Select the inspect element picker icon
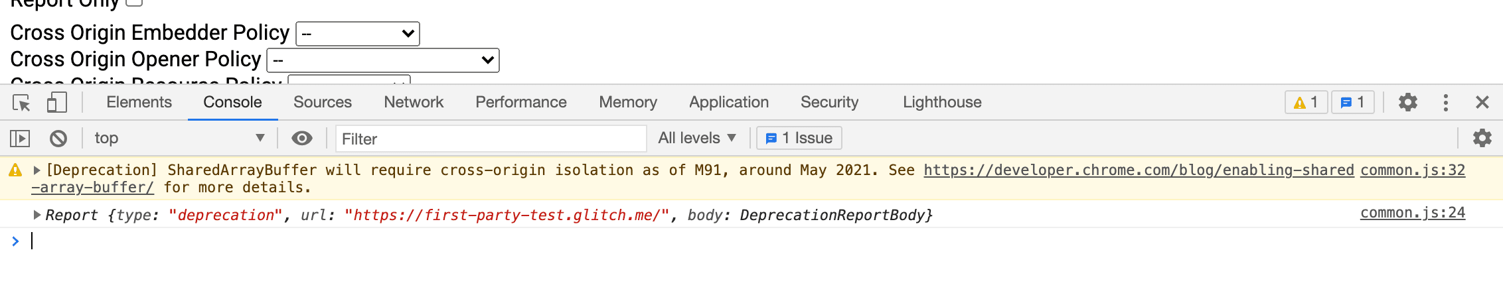1503x305 pixels. pyautogui.click(x=21, y=103)
